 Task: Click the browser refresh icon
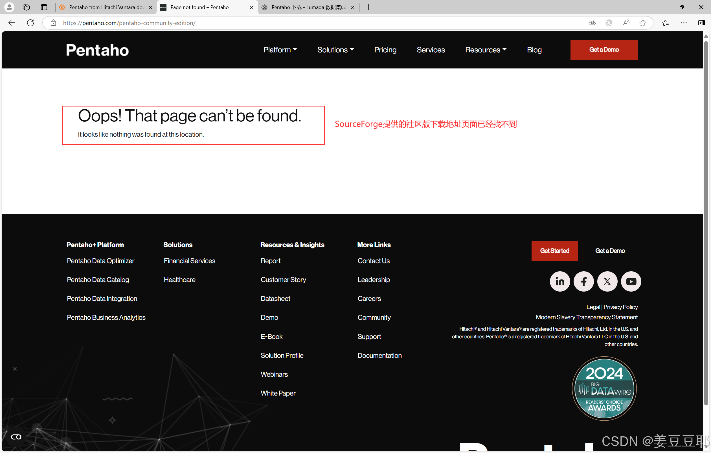click(x=30, y=23)
